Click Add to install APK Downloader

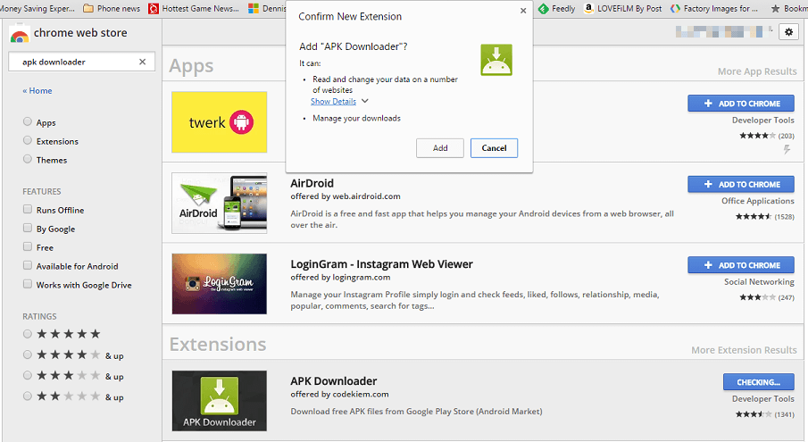click(x=440, y=148)
